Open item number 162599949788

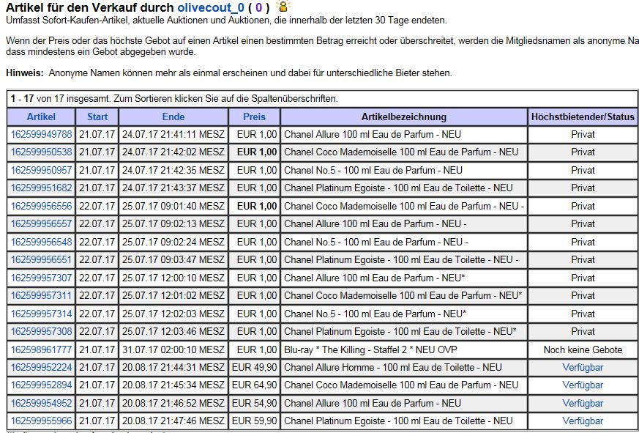(x=41, y=134)
